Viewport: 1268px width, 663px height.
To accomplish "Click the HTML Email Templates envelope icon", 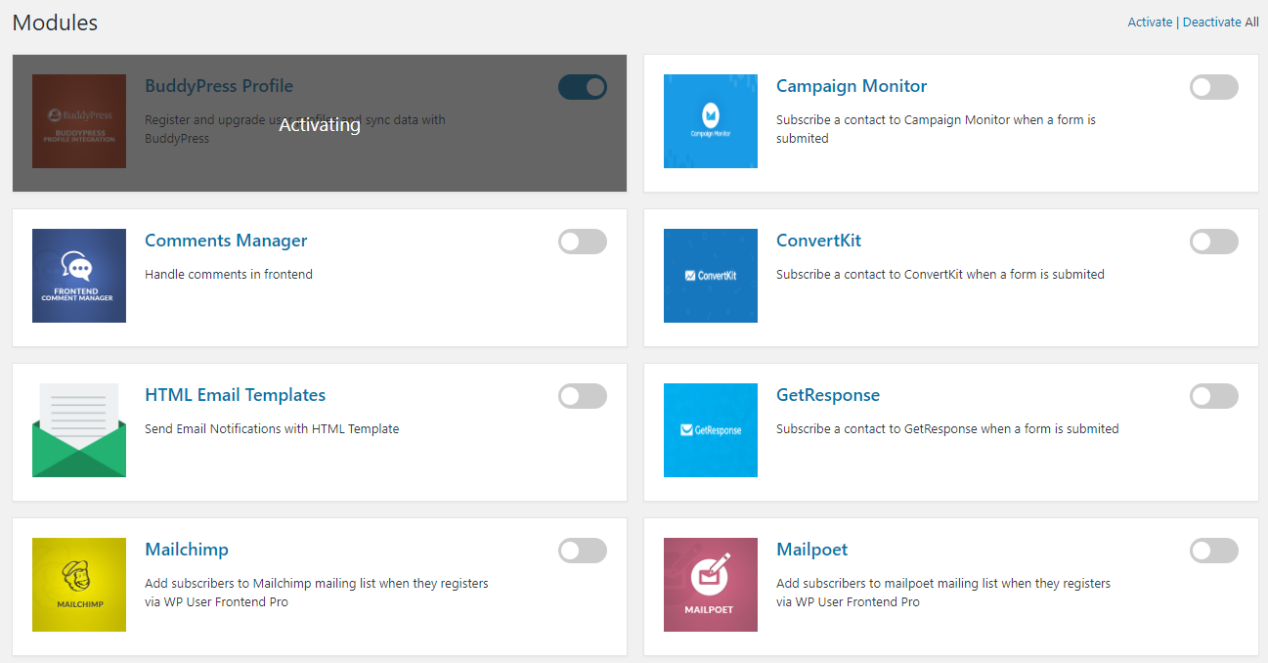I will pos(79,430).
